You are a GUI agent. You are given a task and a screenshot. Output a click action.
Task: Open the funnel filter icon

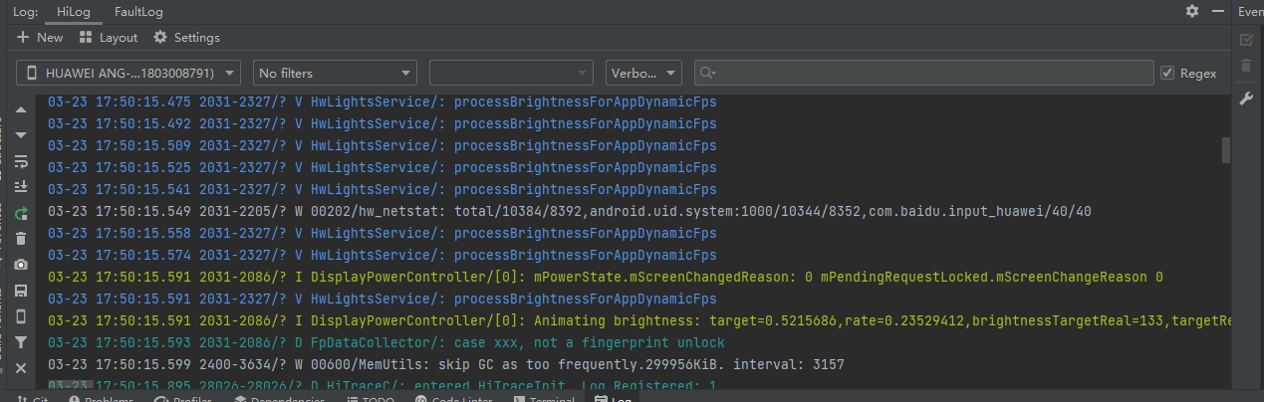(x=21, y=342)
